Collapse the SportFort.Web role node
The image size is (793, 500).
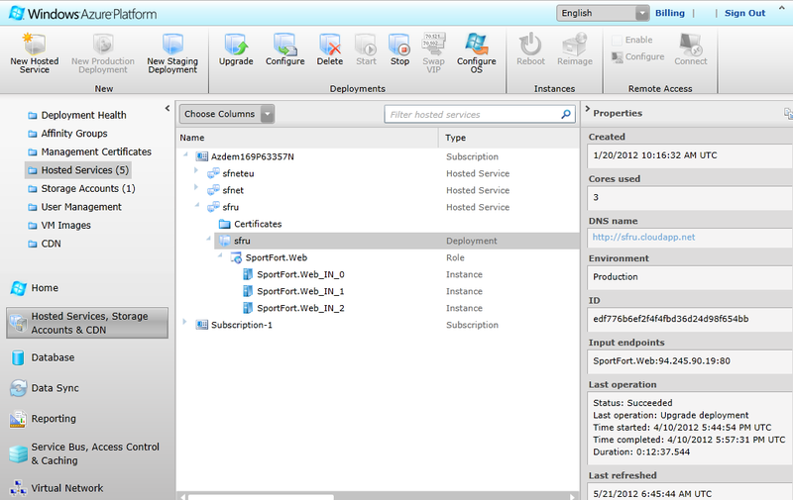[219, 255]
